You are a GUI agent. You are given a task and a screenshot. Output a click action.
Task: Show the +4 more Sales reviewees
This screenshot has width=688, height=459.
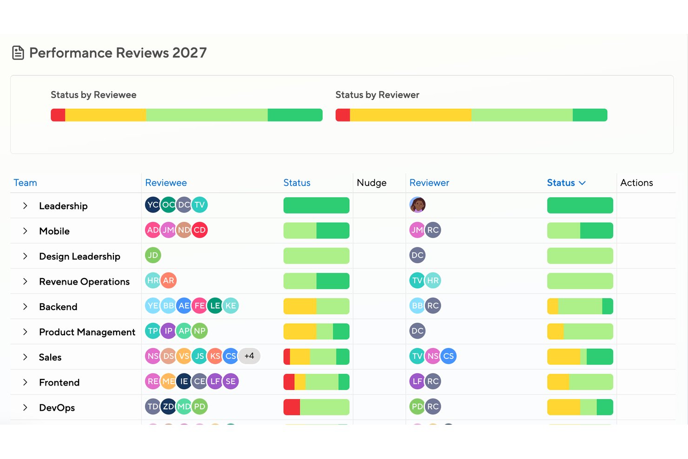249,356
